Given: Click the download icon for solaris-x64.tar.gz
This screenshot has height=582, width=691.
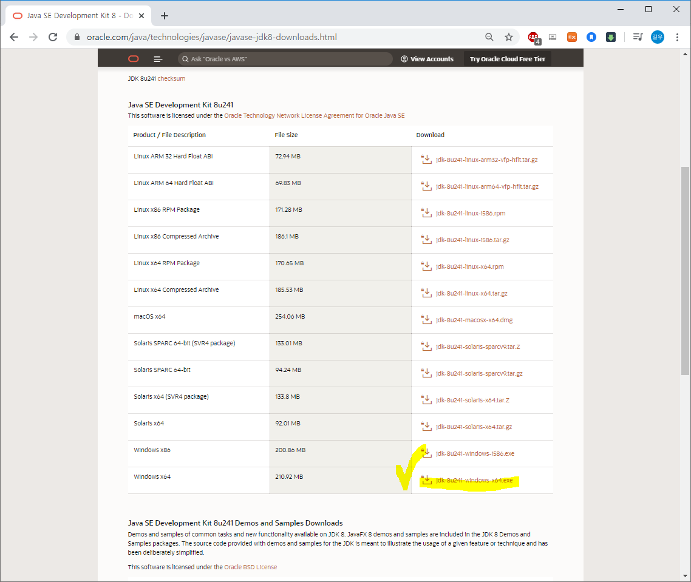Looking at the screenshot, I should coord(426,427).
